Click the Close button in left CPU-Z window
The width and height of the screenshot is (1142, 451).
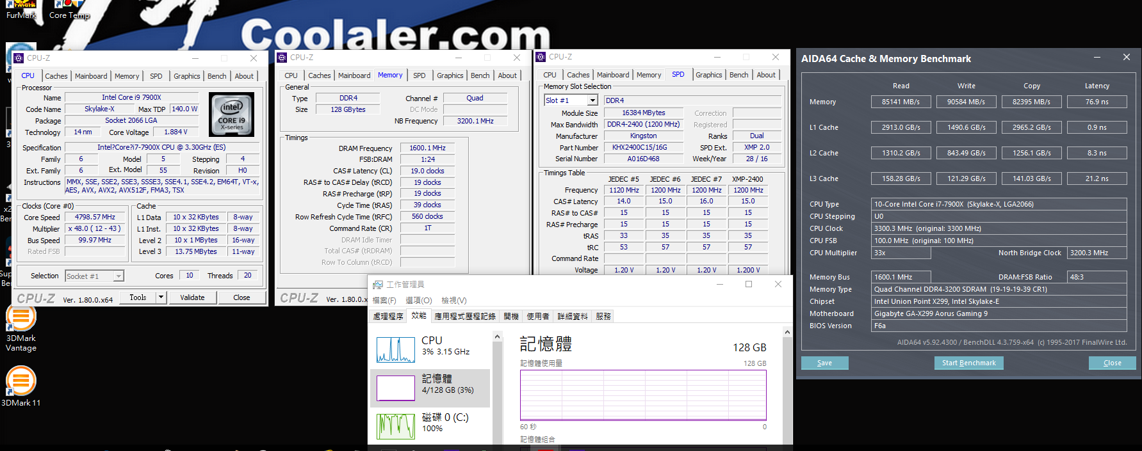point(241,297)
